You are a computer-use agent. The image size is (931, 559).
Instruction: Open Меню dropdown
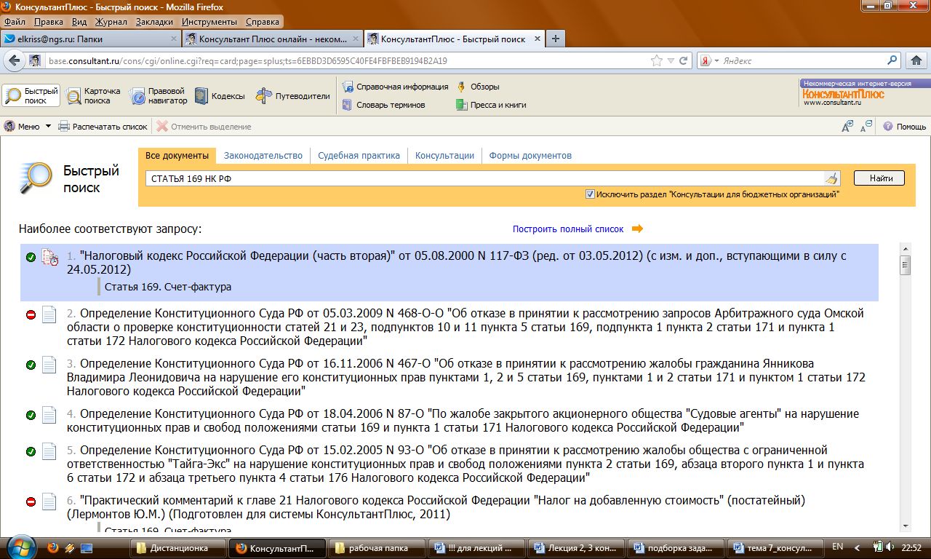point(28,127)
